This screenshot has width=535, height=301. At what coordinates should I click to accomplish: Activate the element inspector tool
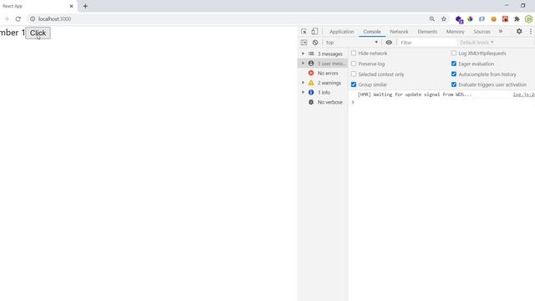303,32
